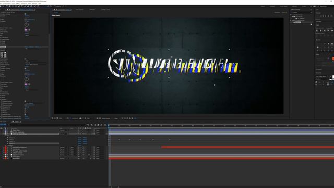Open the viewer resolution dropdown
The width and height of the screenshot is (334, 188).
[x=89, y=118]
